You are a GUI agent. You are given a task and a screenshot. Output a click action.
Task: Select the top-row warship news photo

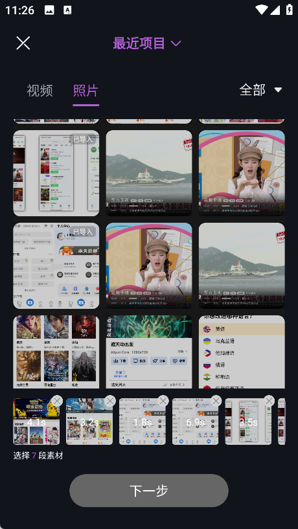point(149,173)
